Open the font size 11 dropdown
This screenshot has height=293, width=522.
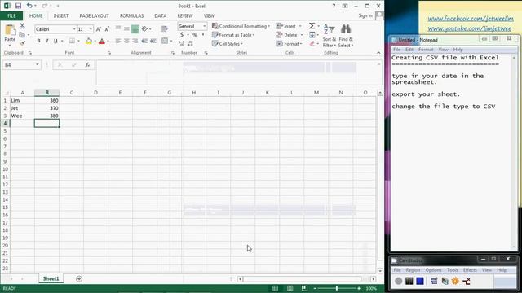point(91,29)
